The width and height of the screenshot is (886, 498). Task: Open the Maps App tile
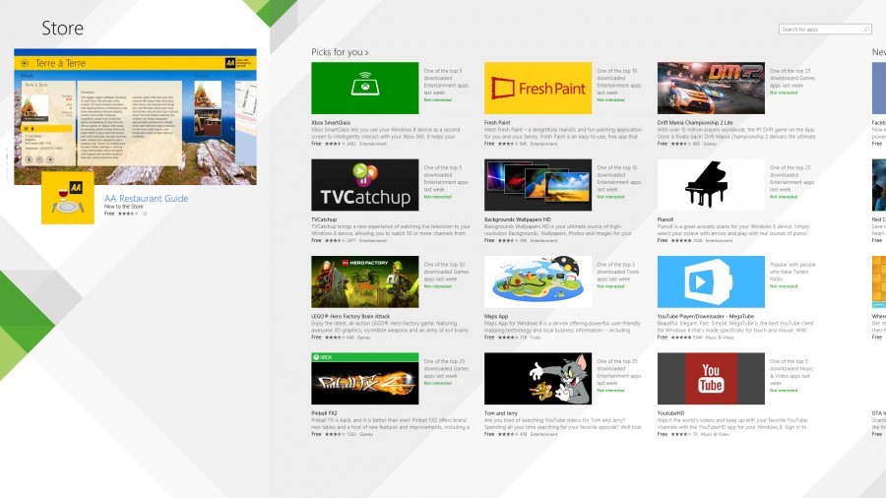click(x=538, y=282)
